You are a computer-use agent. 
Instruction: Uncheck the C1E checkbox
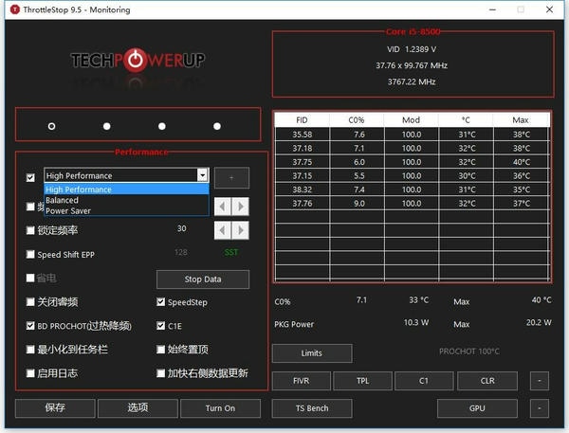pyautogui.click(x=161, y=326)
